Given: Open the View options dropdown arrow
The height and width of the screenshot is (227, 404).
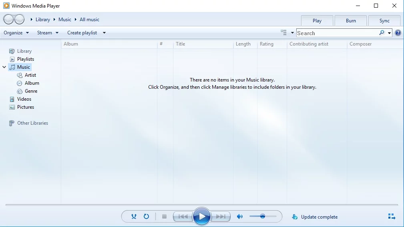Looking at the screenshot, I should (x=292, y=33).
